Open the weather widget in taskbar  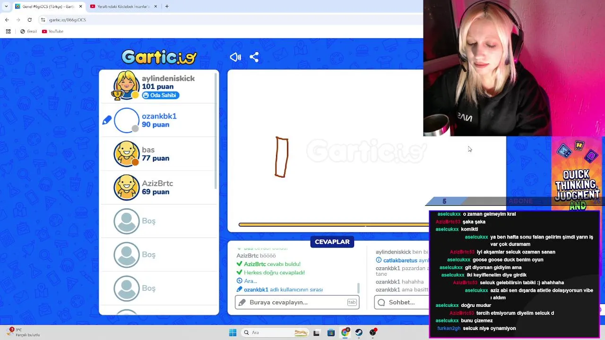tap(24, 332)
